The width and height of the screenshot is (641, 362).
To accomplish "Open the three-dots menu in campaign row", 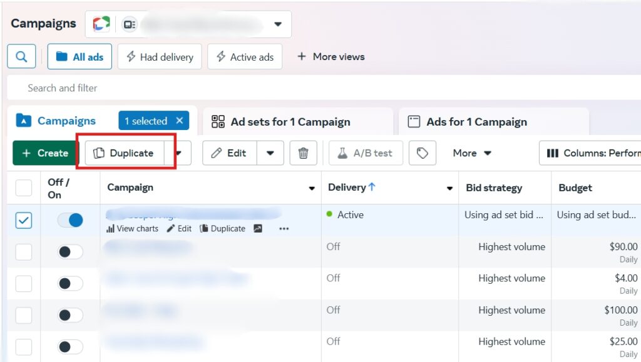I will (x=284, y=229).
